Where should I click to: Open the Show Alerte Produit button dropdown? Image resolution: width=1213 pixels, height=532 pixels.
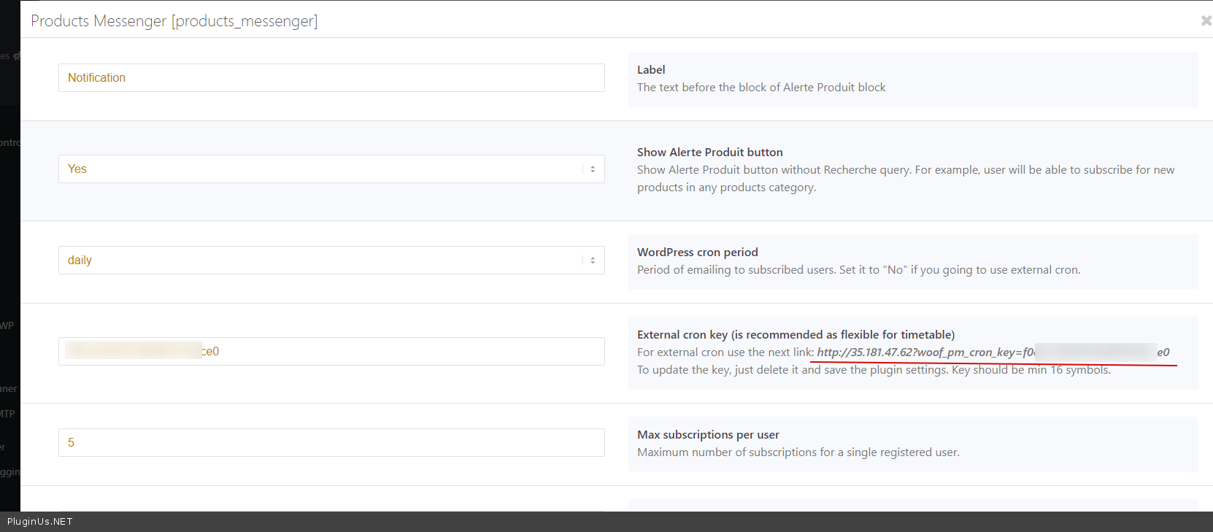pos(331,169)
